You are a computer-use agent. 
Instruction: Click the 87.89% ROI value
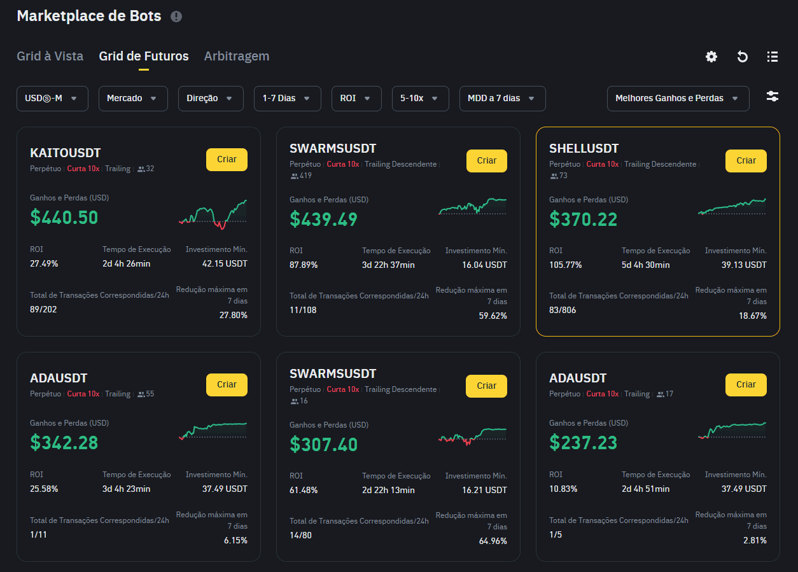tap(304, 265)
